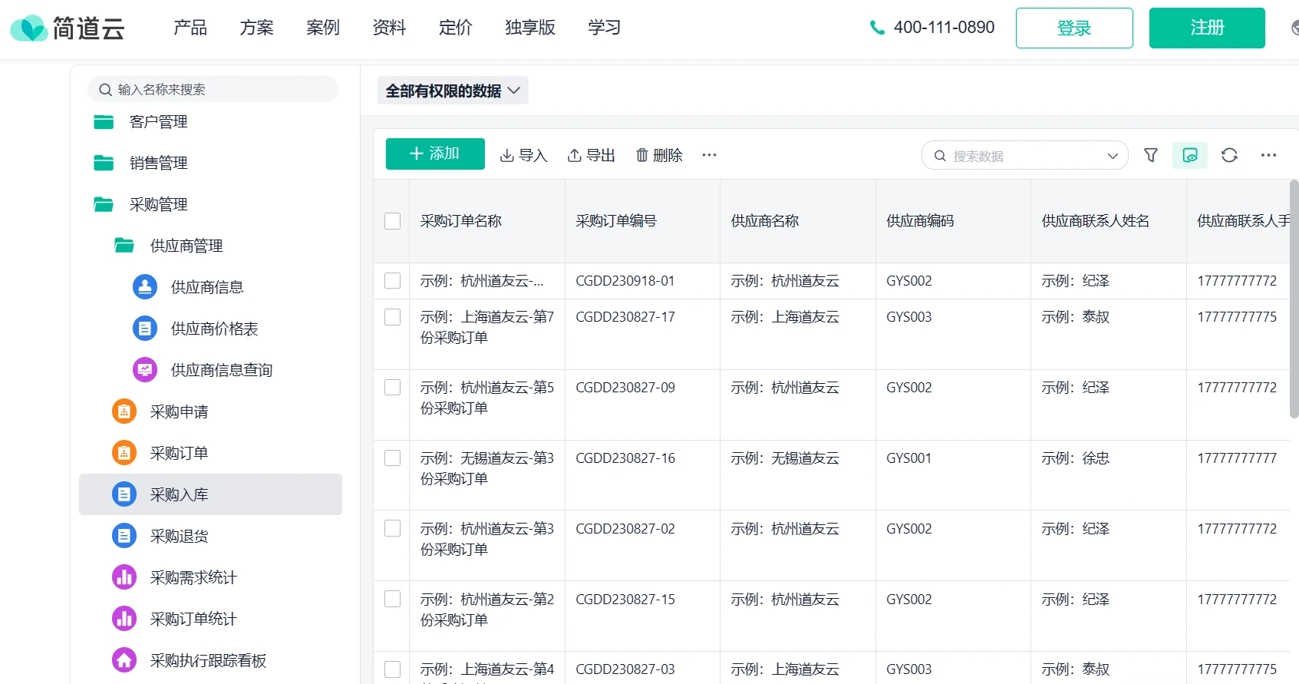Click the 登录 button
The width and height of the screenshot is (1299, 684).
(1074, 28)
